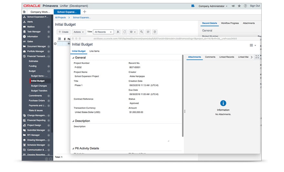Go to the home icon tab

click(24, 12)
